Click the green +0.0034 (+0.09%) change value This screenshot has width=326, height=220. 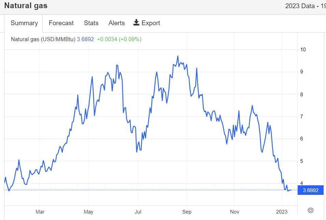[119, 39]
